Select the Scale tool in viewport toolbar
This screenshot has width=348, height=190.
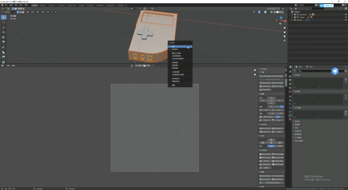4,37
